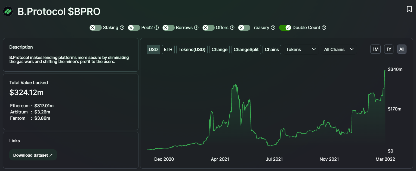Click the Description heading

[21, 47]
